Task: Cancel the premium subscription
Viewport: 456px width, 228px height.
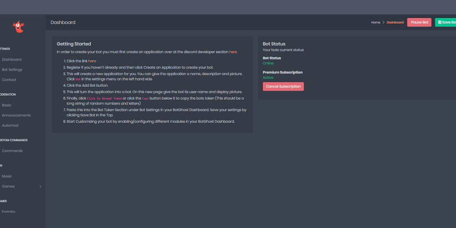Action: (283, 86)
